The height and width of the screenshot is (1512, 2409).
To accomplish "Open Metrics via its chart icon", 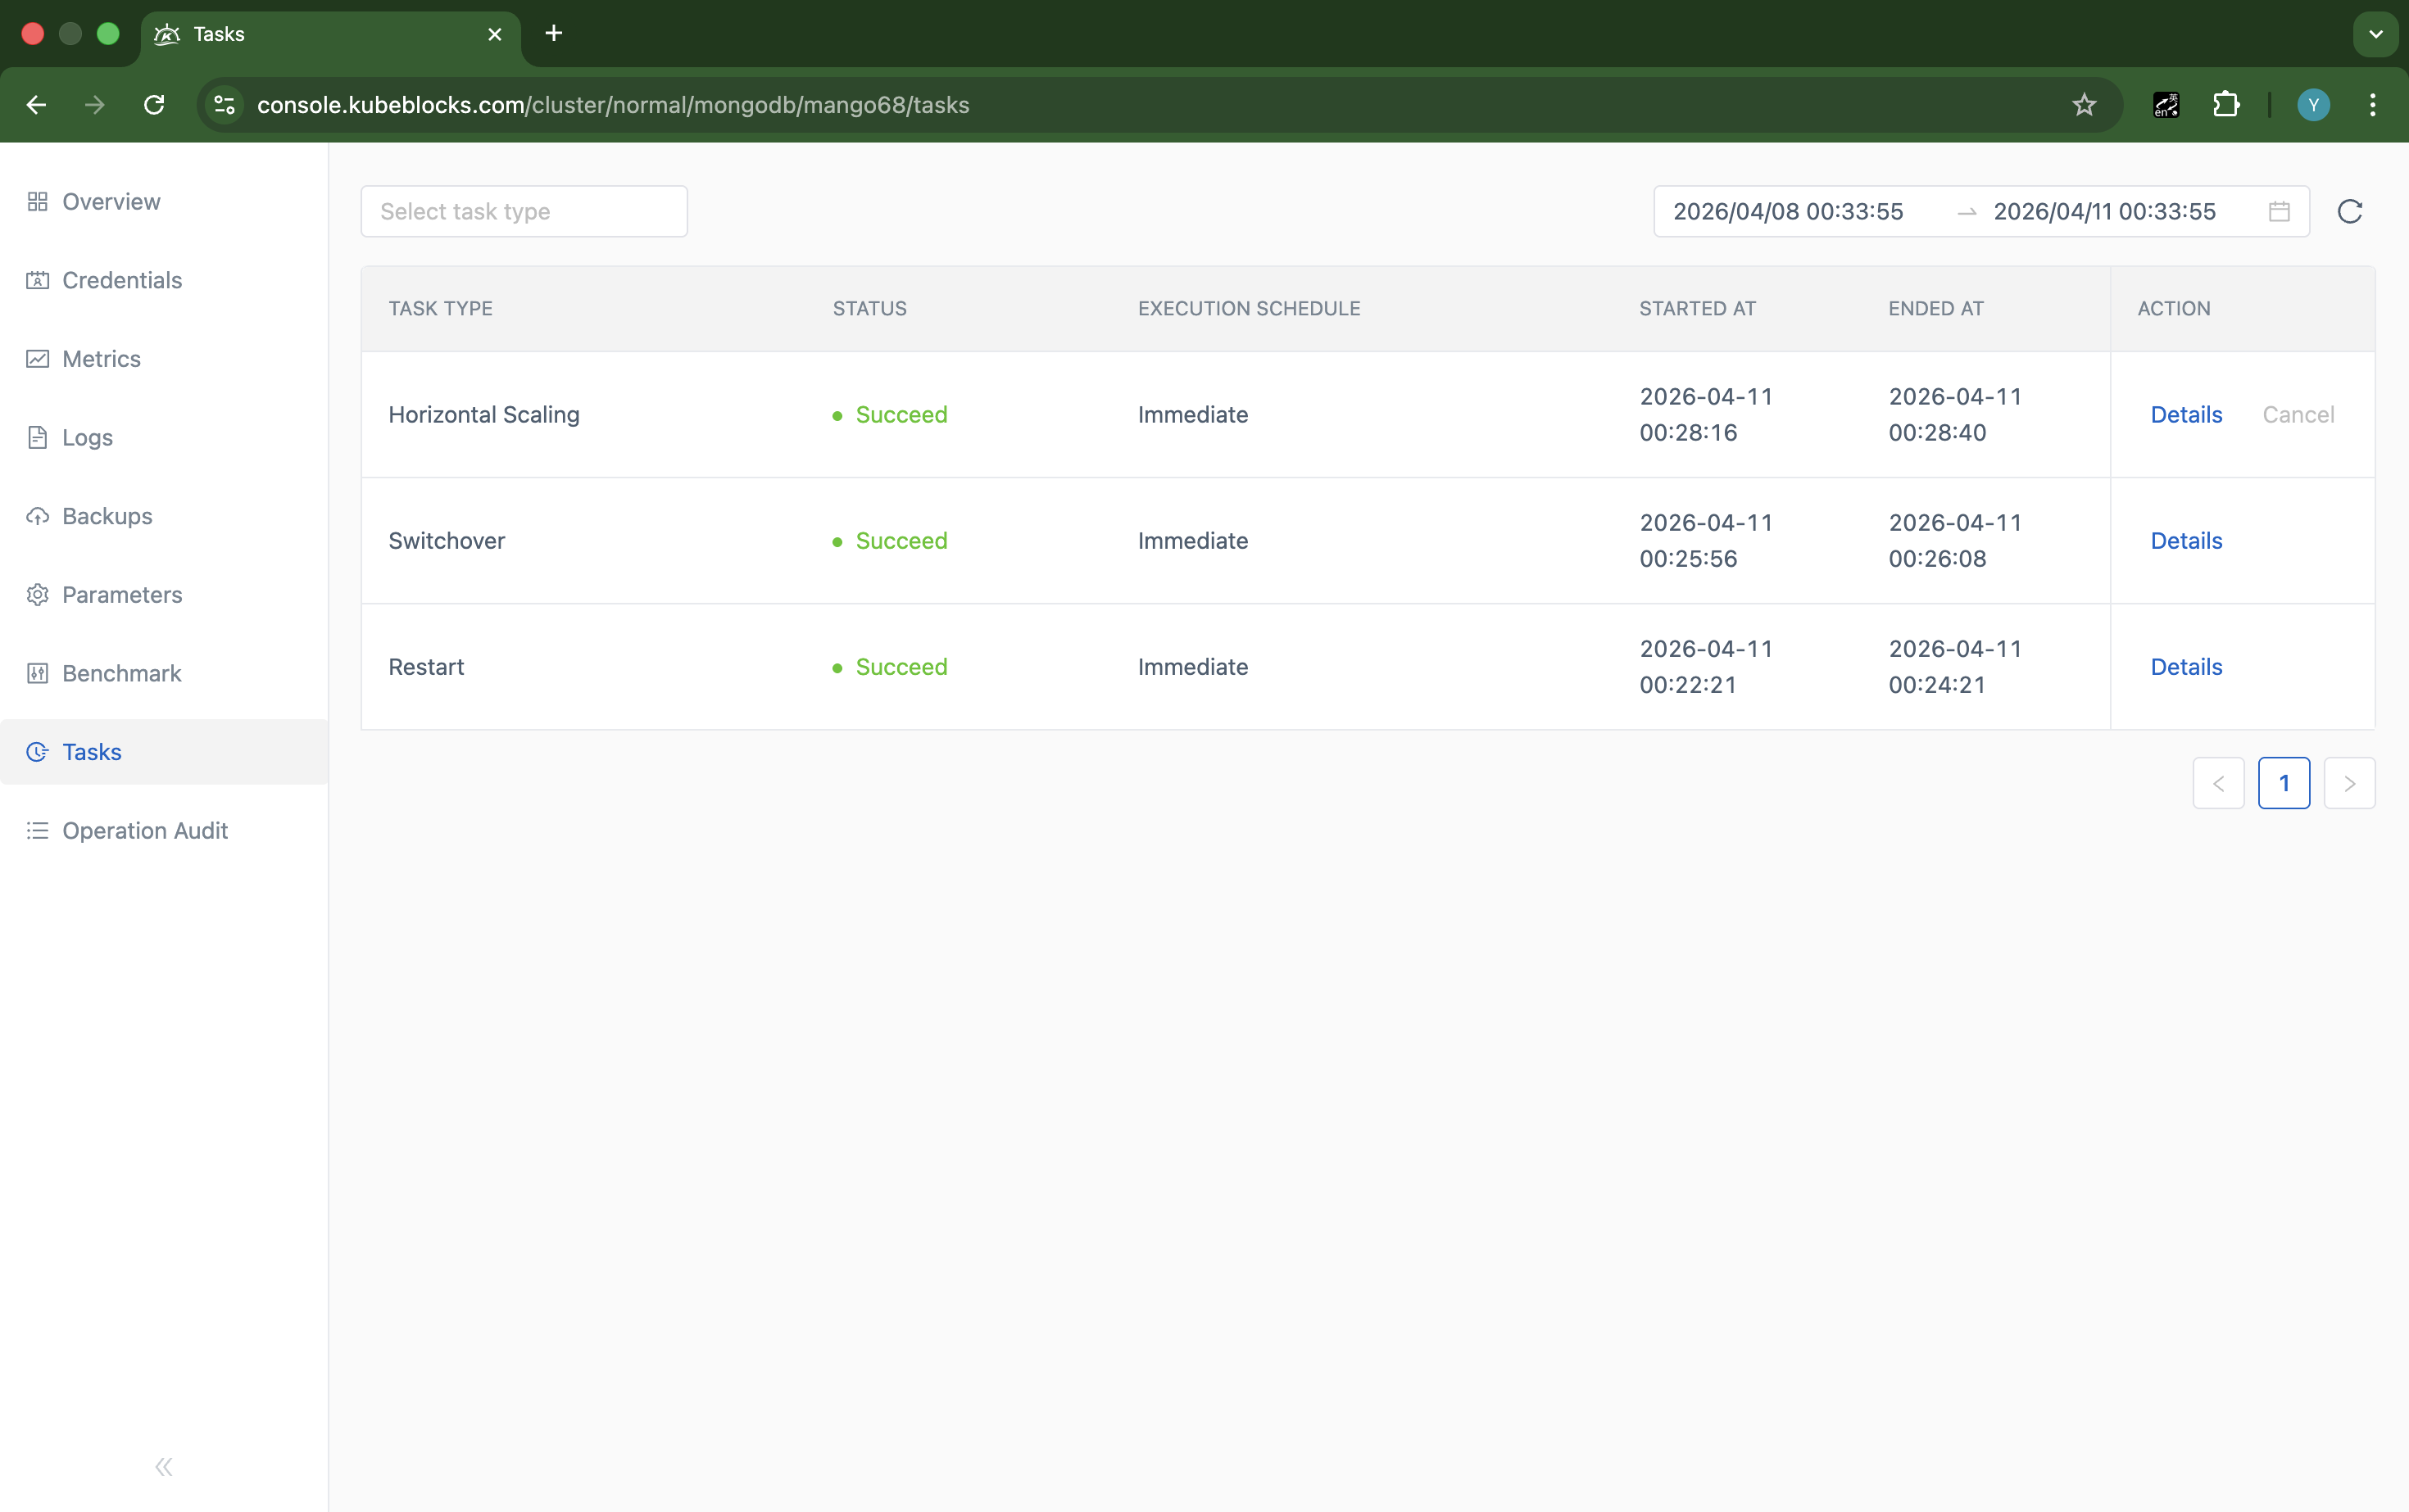I will [x=38, y=358].
